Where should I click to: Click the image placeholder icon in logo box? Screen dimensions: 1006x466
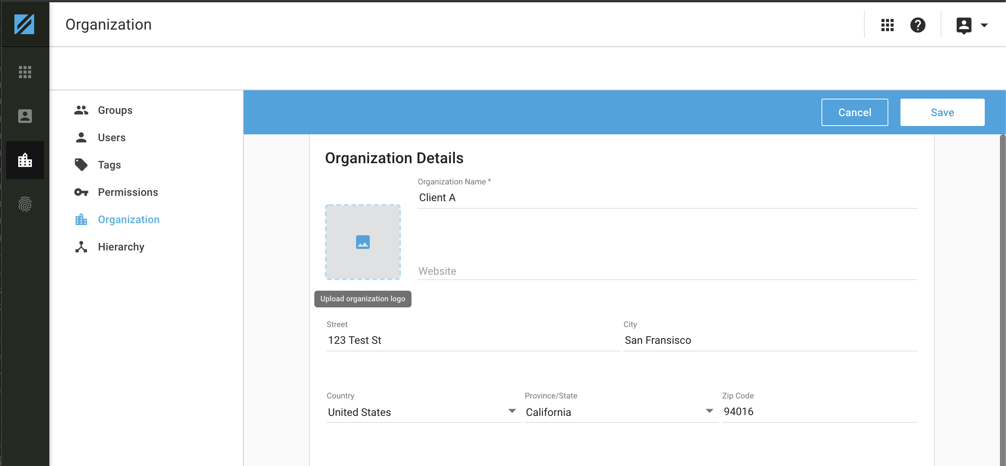[363, 242]
